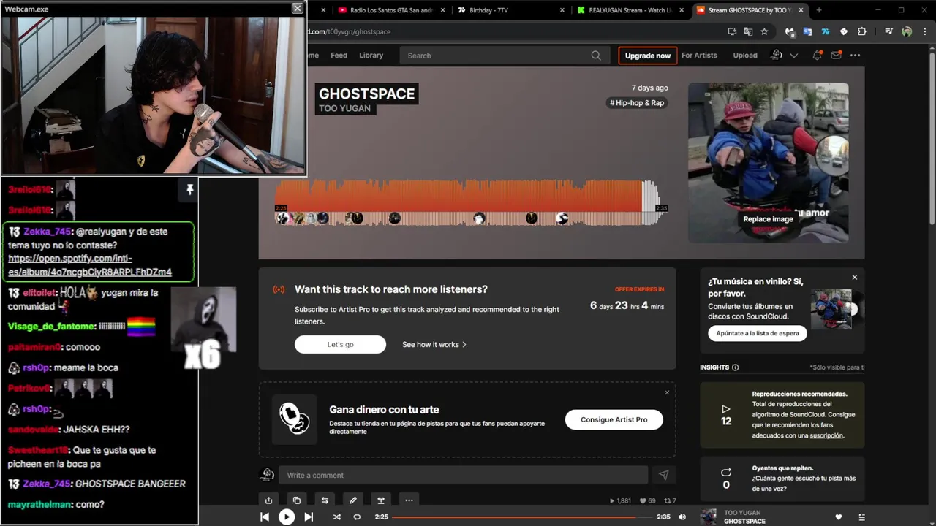
Task: Open the Spotify album link in chat
Action: point(90,265)
